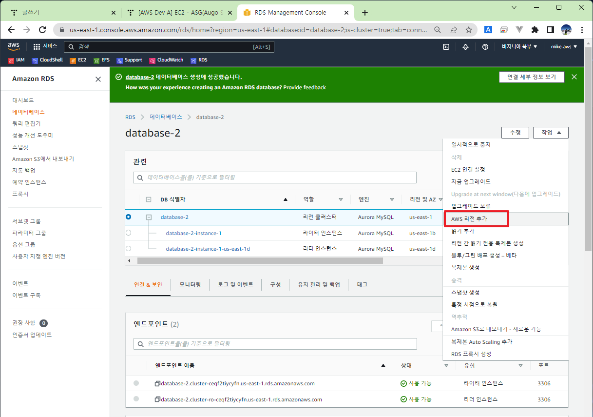The image size is (593, 417).
Task: Select the database-2 cluster radio button
Action: (129, 217)
